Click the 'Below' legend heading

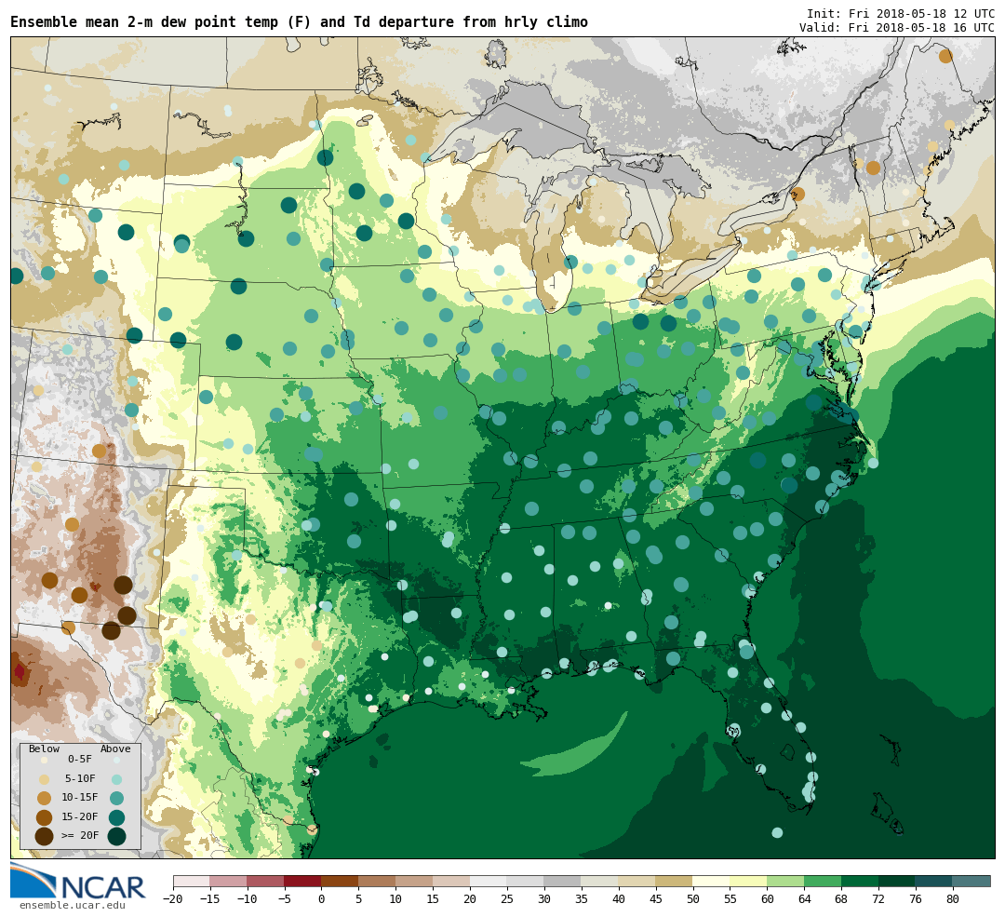tap(45, 748)
